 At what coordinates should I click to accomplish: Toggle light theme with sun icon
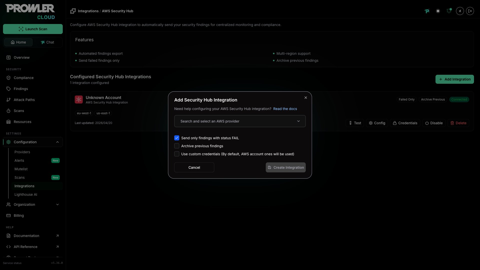point(438,11)
